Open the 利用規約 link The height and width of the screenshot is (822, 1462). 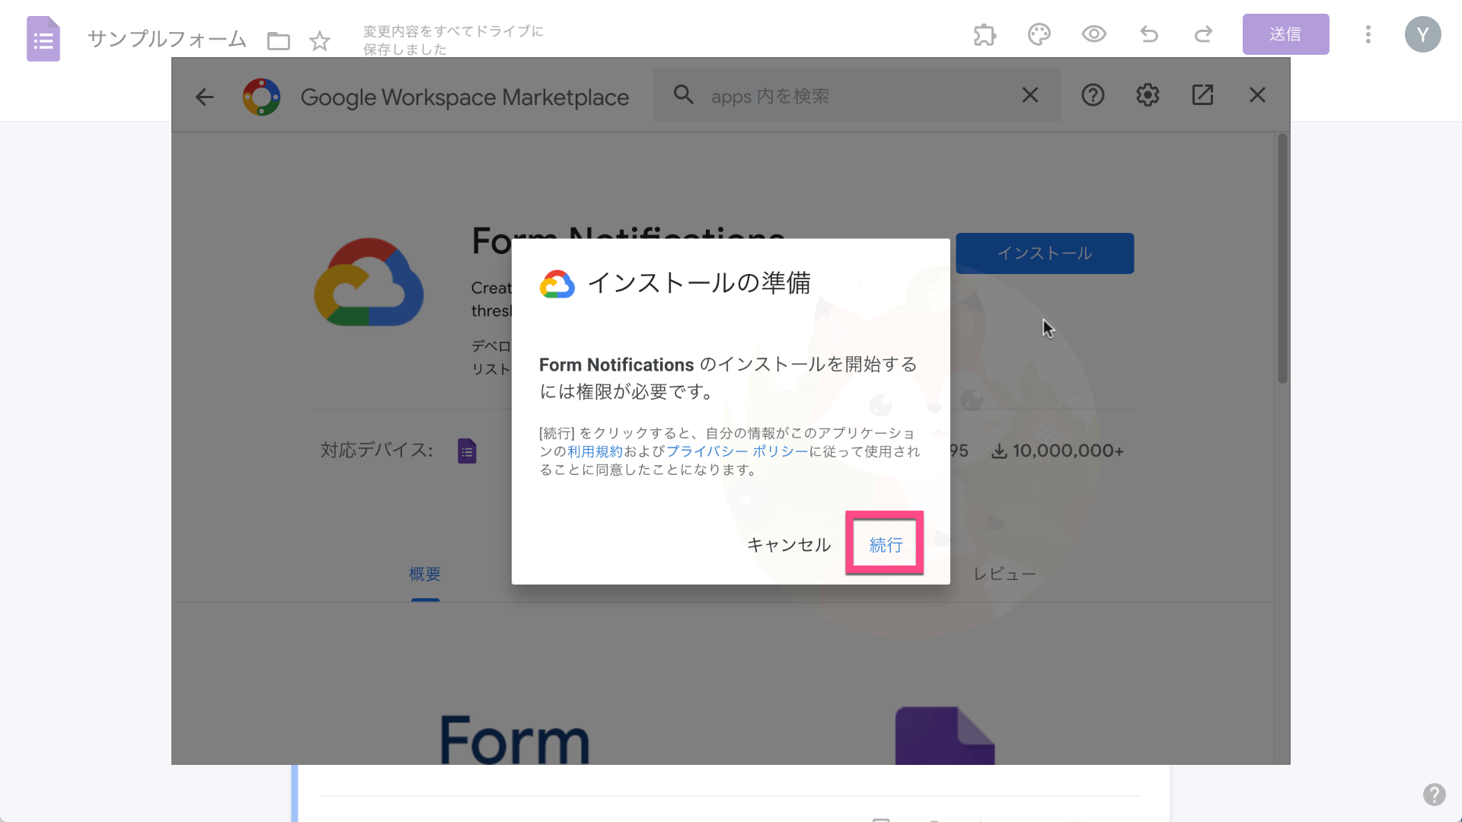tap(595, 451)
